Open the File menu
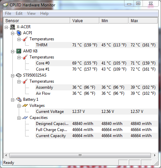The image size is (161, 168). pyautogui.click(x=8, y=13)
